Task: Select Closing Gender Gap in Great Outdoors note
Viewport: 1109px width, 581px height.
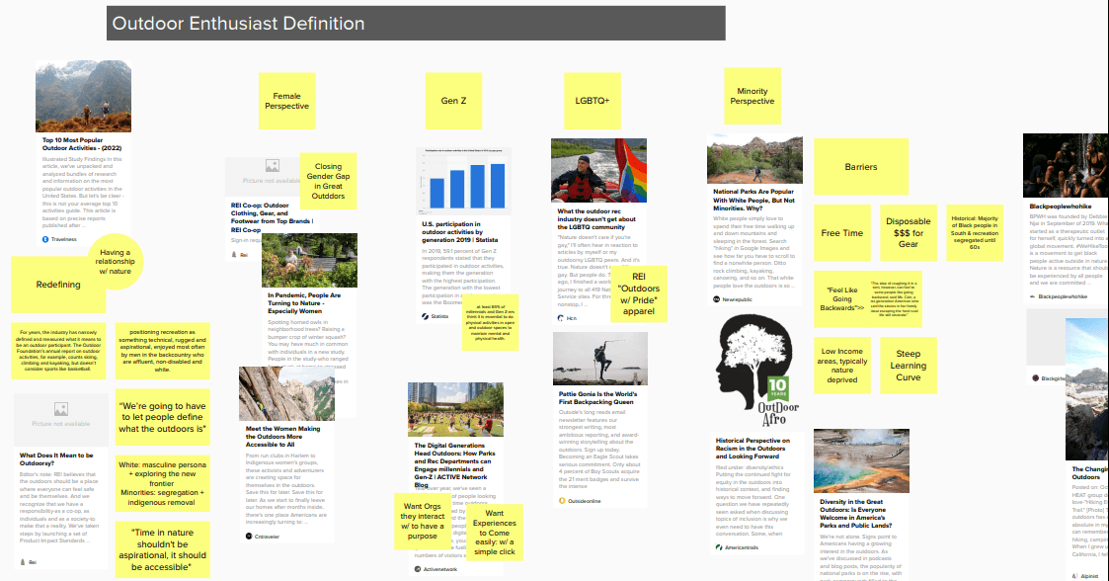Action: [x=328, y=181]
